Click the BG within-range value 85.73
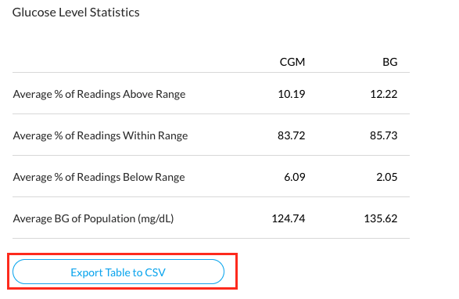This screenshot has width=459, height=299. (x=384, y=135)
